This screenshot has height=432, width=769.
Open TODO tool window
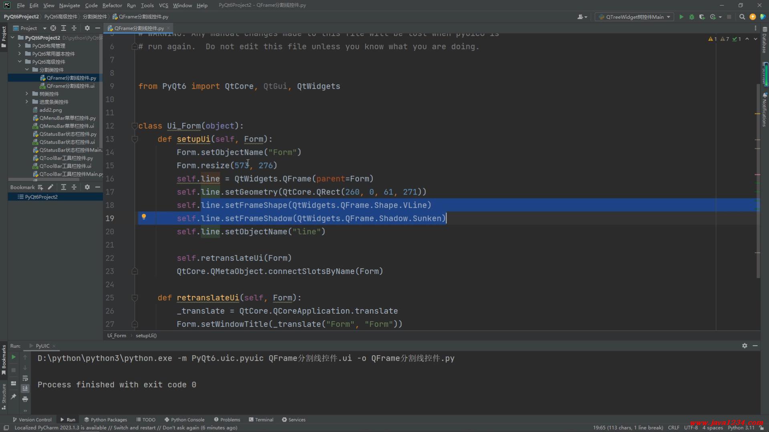pyautogui.click(x=146, y=420)
